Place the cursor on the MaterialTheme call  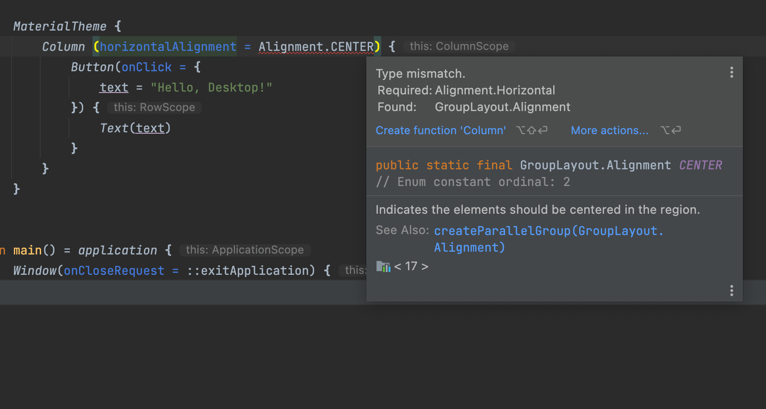click(x=60, y=26)
